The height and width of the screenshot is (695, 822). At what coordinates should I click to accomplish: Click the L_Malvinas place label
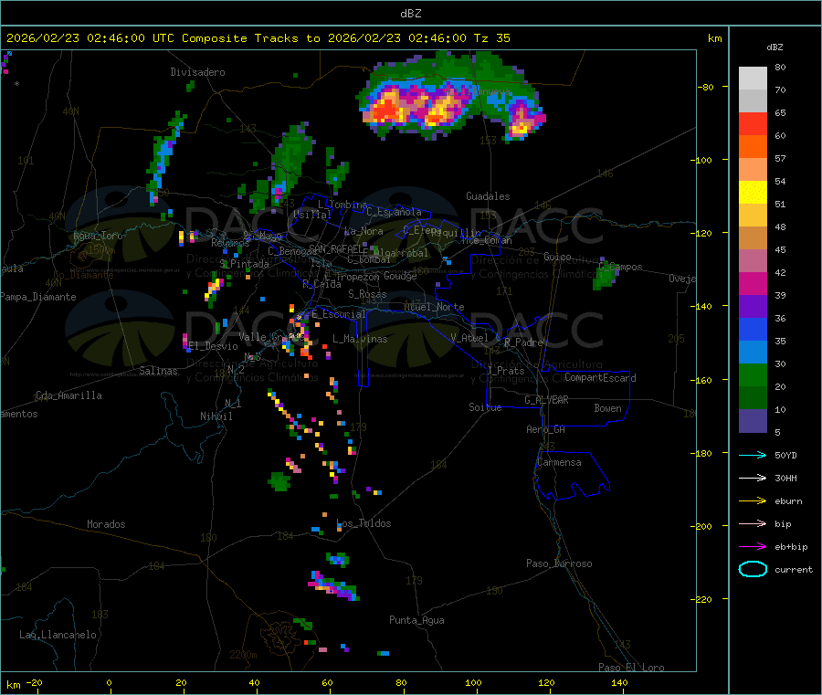pos(360,340)
